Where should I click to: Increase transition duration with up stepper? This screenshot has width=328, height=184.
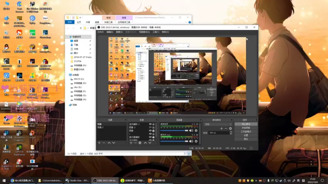coord(231,132)
